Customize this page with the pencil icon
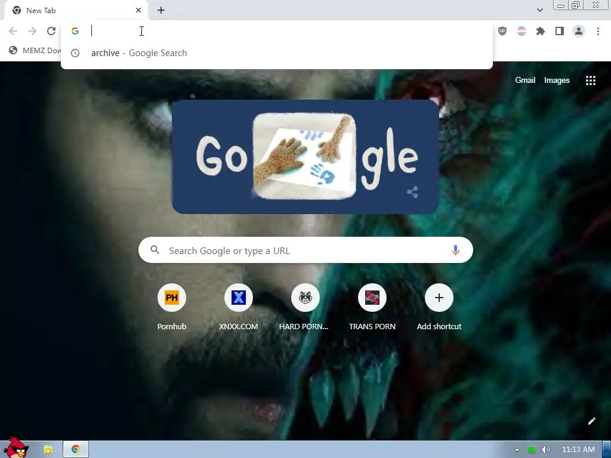Screen dimensions: 611x458 pyautogui.click(x=591, y=421)
